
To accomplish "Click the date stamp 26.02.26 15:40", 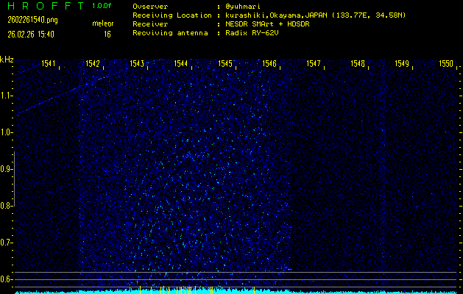I will [31, 35].
